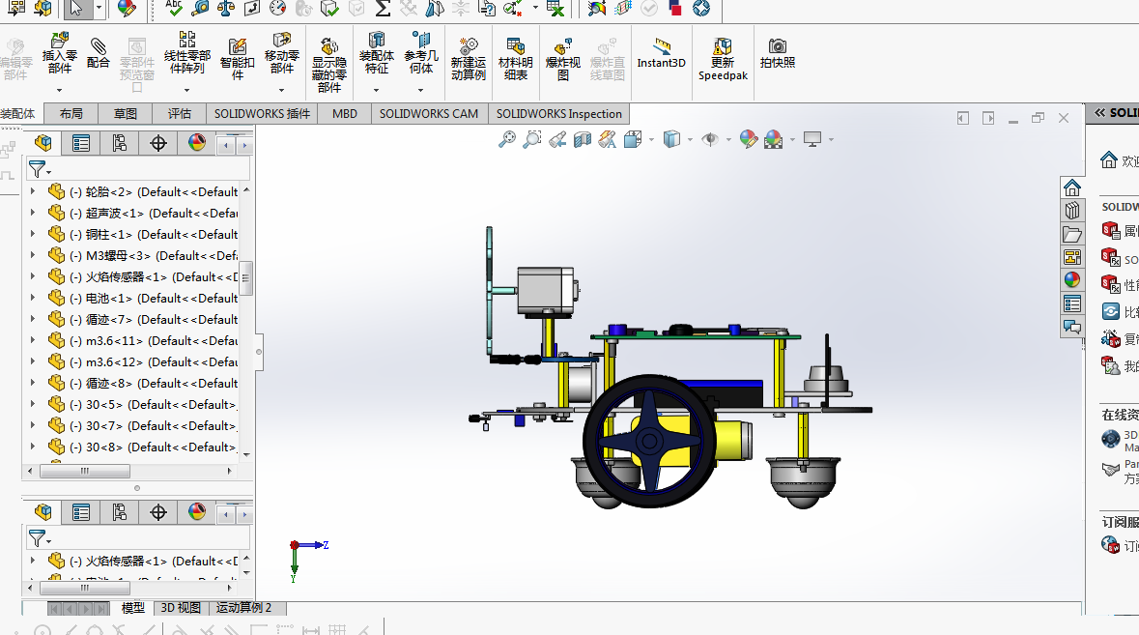Click the 拍快照 snapshot camera icon
Viewport: 1139px width, 635px height.
(x=778, y=45)
